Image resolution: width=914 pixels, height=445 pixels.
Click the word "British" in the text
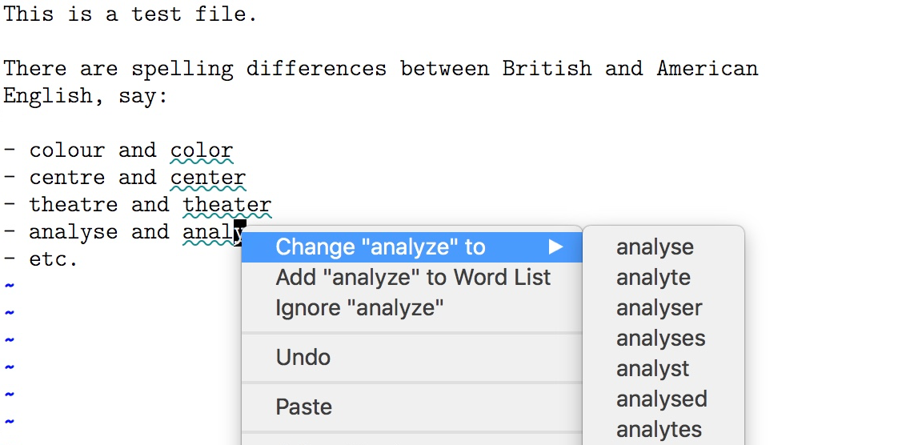click(x=547, y=68)
